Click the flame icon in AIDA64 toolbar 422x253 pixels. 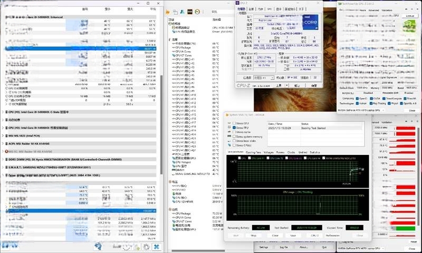pos(168,12)
